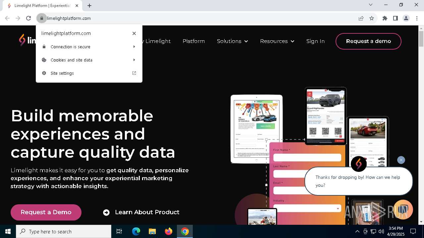Open Task View on taskbar

tap(119, 231)
